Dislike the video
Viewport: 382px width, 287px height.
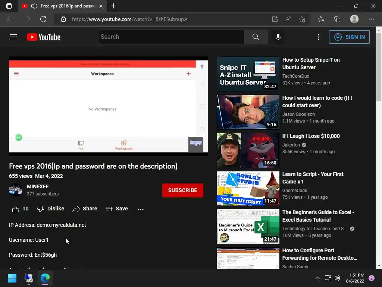tap(51, 209)
